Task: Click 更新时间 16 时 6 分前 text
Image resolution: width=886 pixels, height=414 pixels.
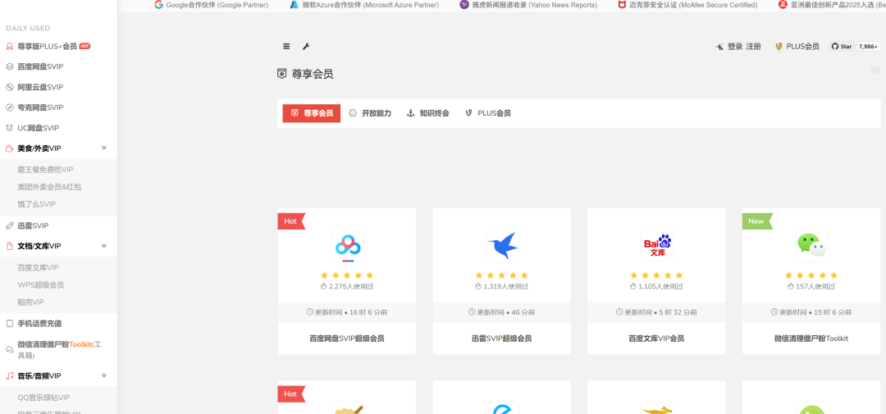Action: tap(347, 312)
